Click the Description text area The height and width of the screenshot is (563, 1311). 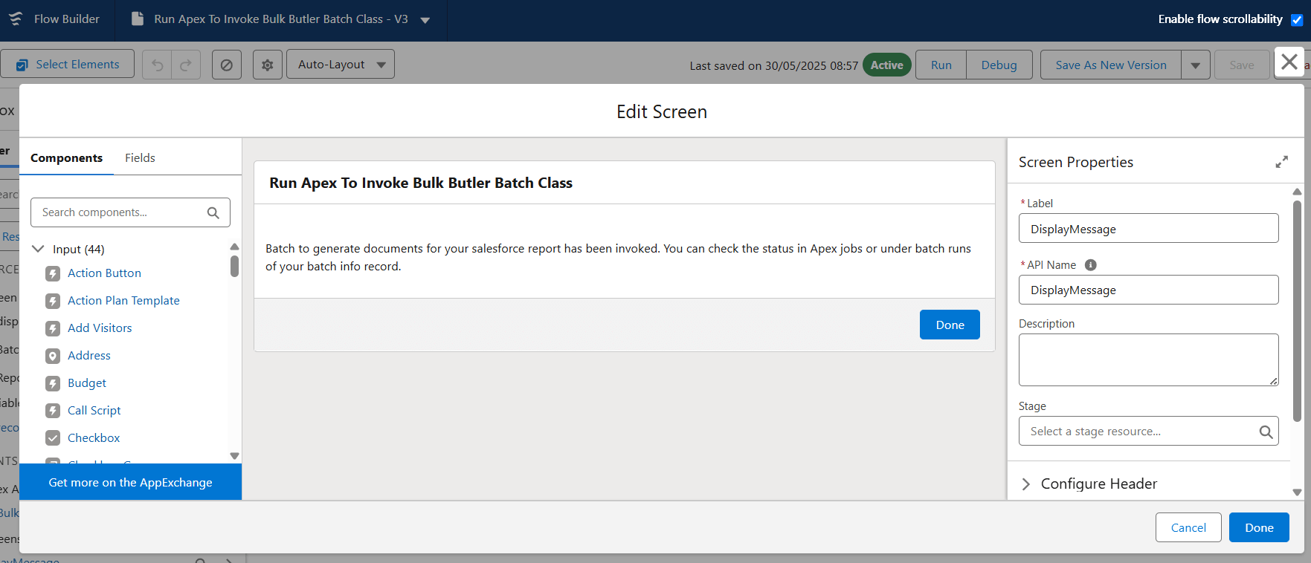[1148, 359]
